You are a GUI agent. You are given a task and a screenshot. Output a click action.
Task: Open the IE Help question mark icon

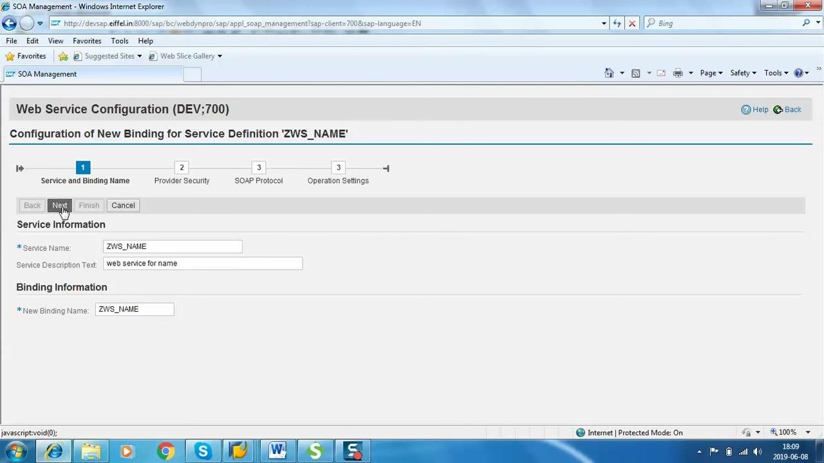(x=798, y=73)
